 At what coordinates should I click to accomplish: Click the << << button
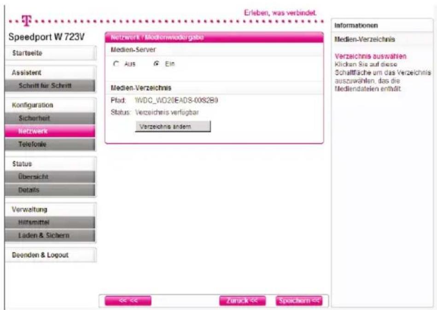coord(128,301)
